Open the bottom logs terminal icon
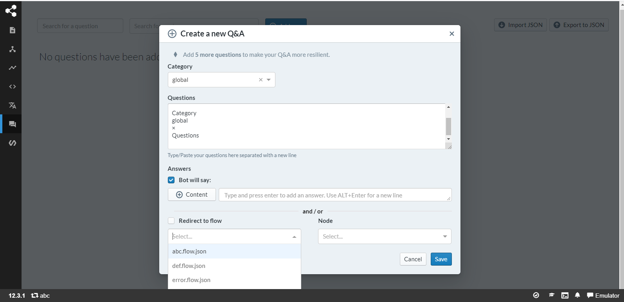The image size is (624, 302). [565, 295]
